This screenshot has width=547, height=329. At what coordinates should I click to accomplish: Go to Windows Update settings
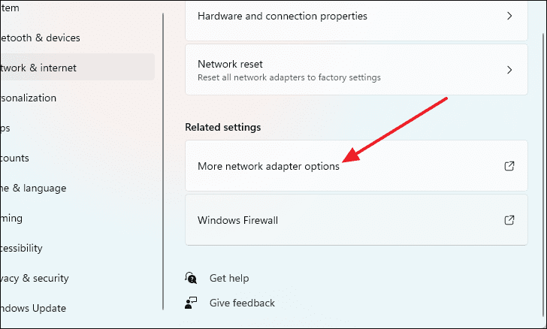point(33,308)
